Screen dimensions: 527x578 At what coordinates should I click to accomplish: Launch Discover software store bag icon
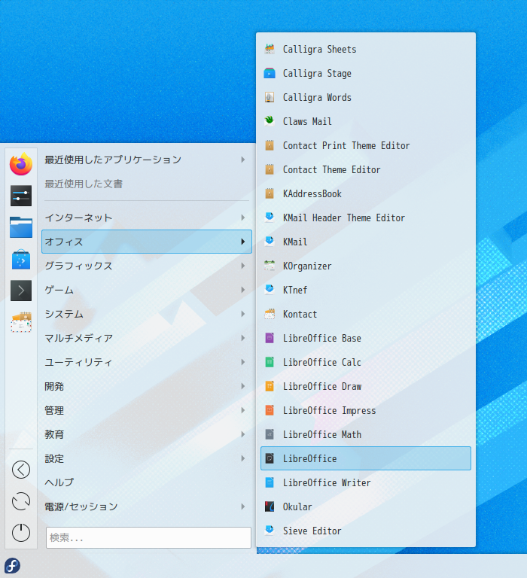21,259
